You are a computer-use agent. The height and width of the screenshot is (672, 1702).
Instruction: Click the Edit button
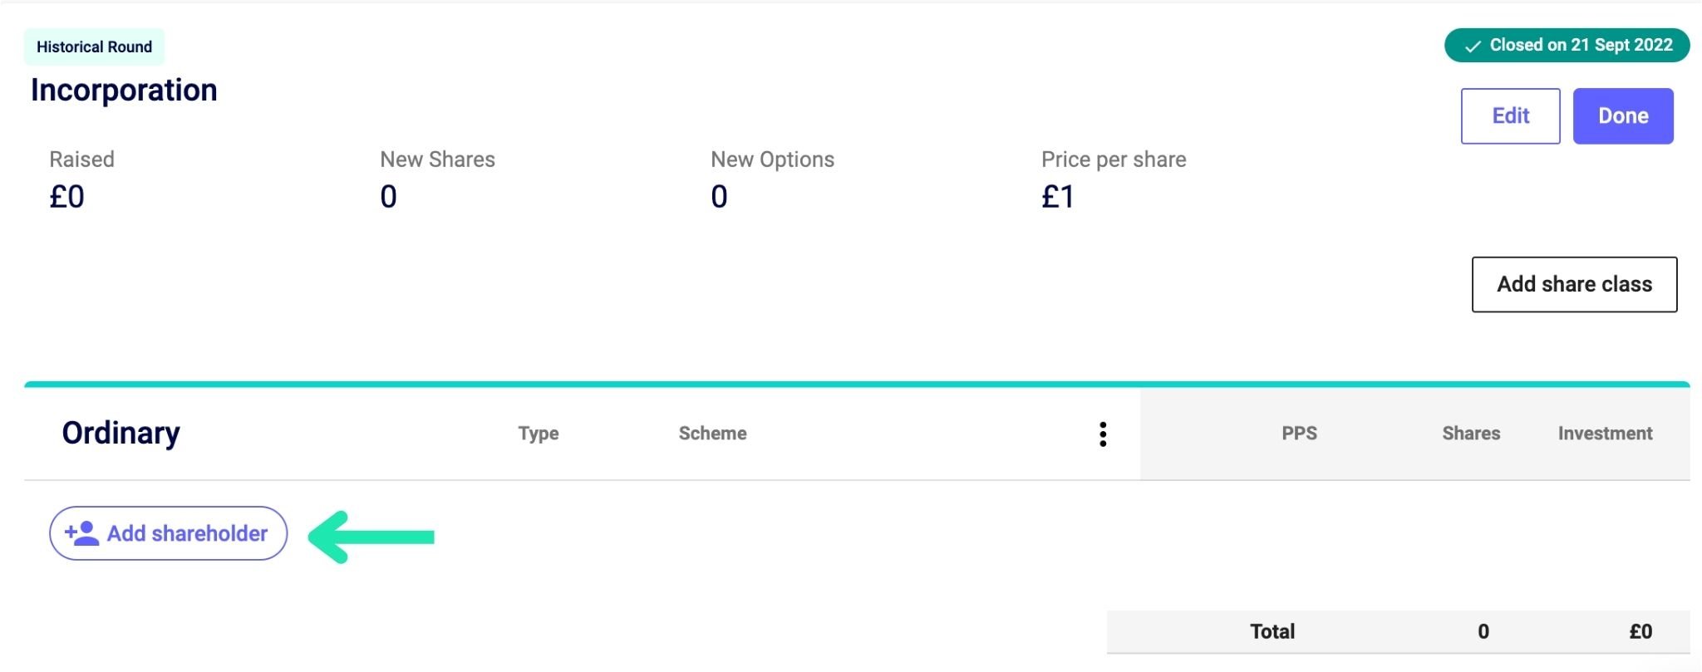[1510, 116]
